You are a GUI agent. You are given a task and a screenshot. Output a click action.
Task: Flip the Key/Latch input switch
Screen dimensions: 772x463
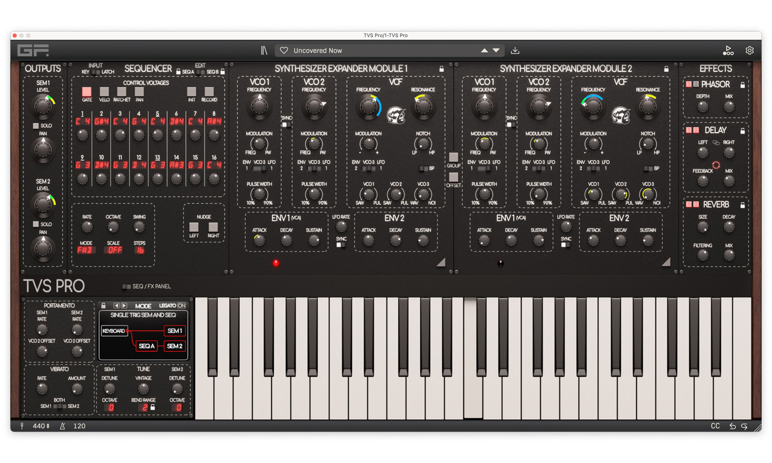point(95,72)
